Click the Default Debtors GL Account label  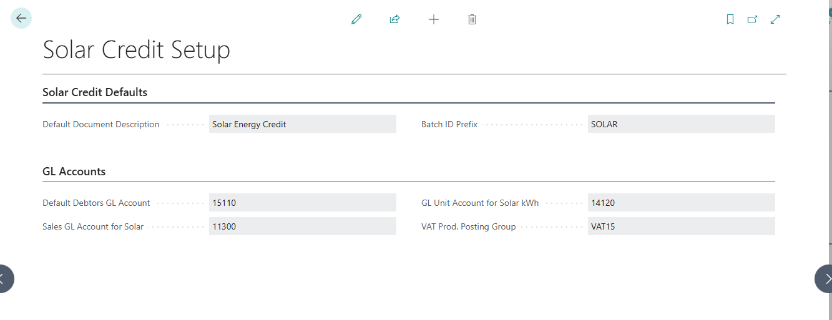point(96,203)
